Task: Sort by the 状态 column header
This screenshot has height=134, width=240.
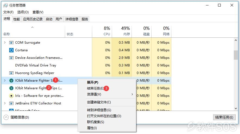Action: [79, 32]
